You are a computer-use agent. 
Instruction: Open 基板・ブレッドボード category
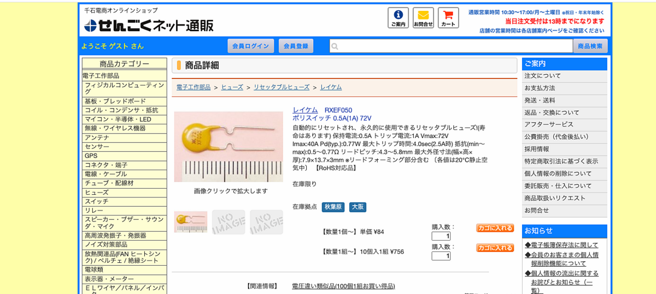(124, 101)
